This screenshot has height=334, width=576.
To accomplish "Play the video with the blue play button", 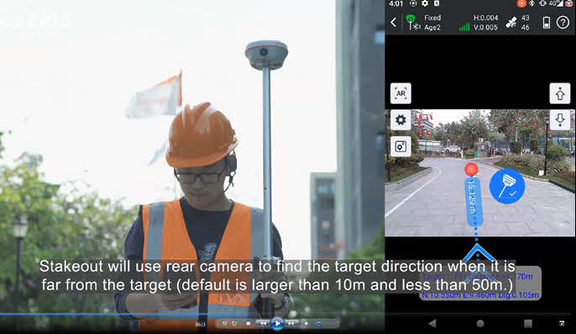I will (x=277, y=324).
